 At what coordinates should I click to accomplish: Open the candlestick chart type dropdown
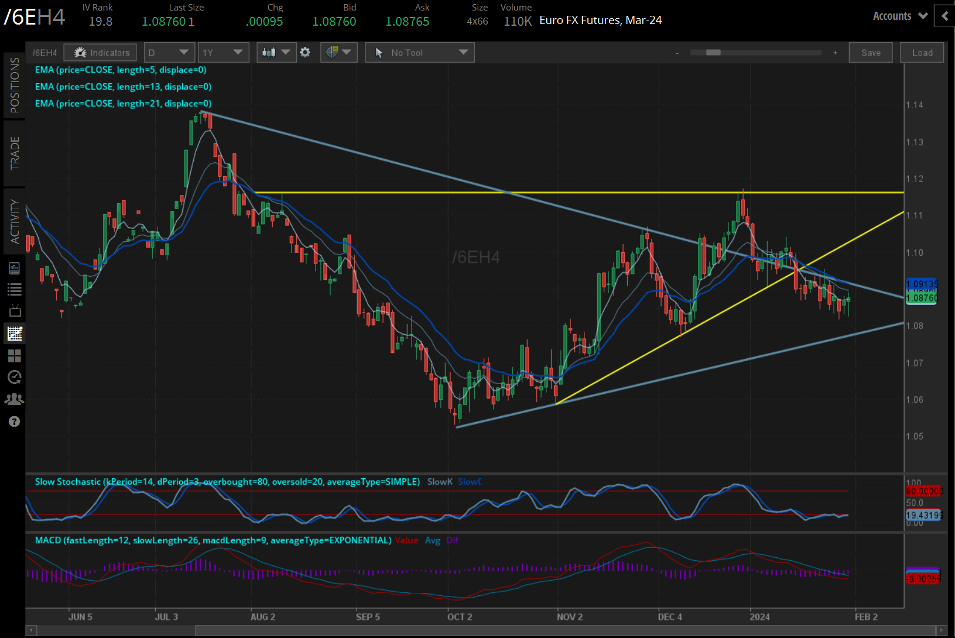click(x=276, y=53)
